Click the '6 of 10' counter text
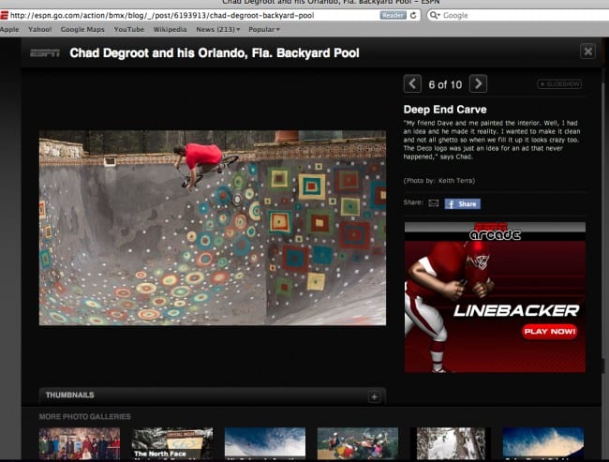This screenshot has width=609, height=462. click(x=445, y=84)
